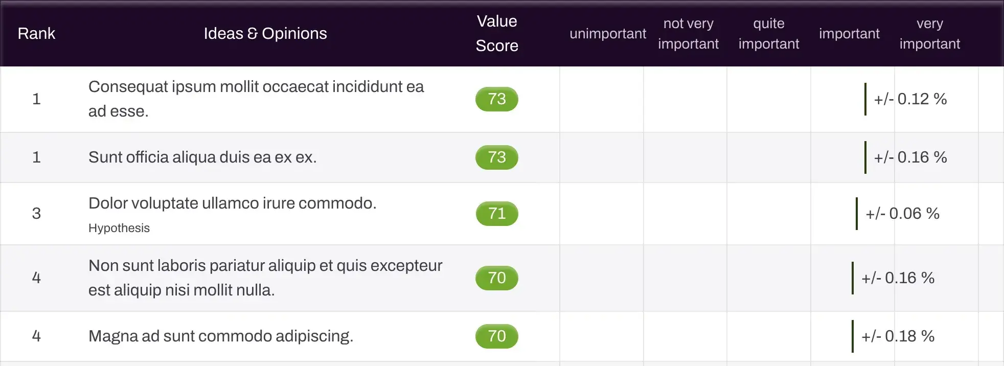The image size is (1004, 366).
Task: Select idea "Magna ad sunt commodo adipiscing."
Action: (220, 336)
